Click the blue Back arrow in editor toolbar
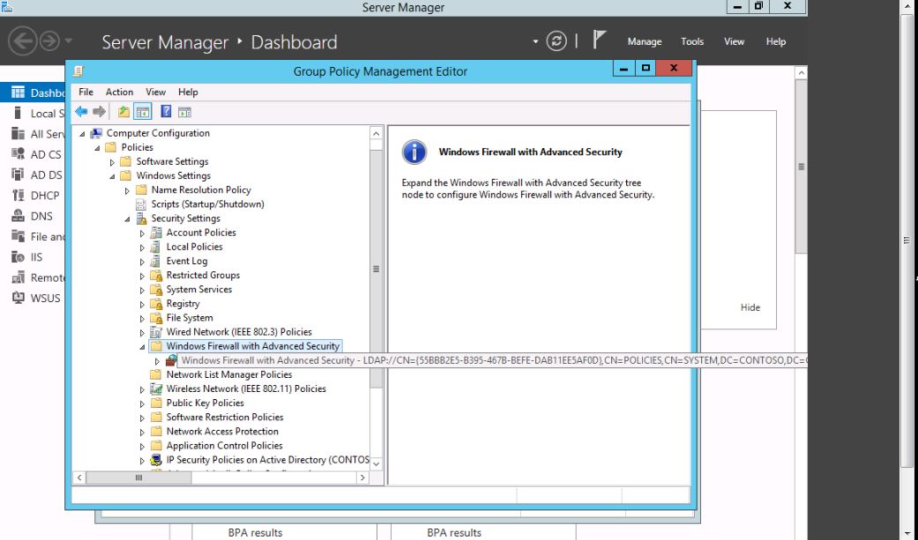This screenshot has height=540, width=918. pos(81,112)
